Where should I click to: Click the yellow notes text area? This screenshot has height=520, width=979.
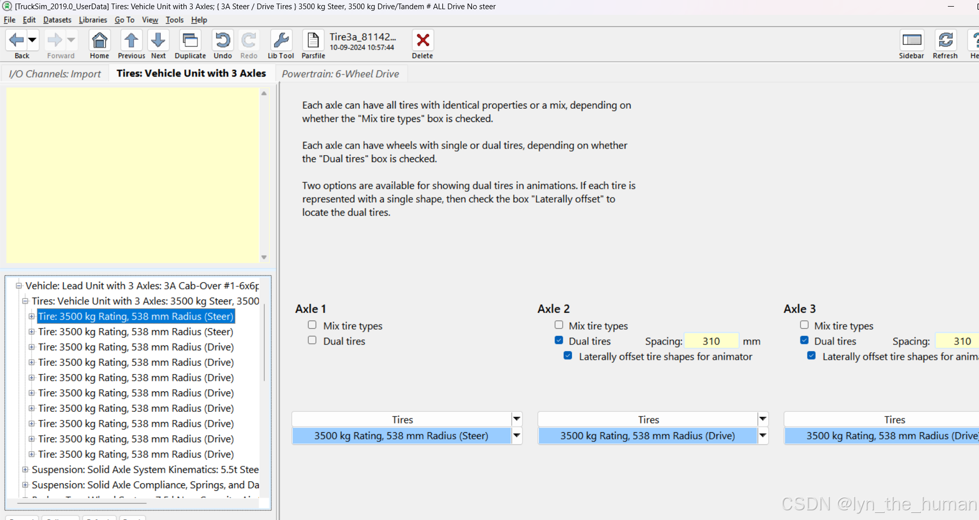click(133, 175)
